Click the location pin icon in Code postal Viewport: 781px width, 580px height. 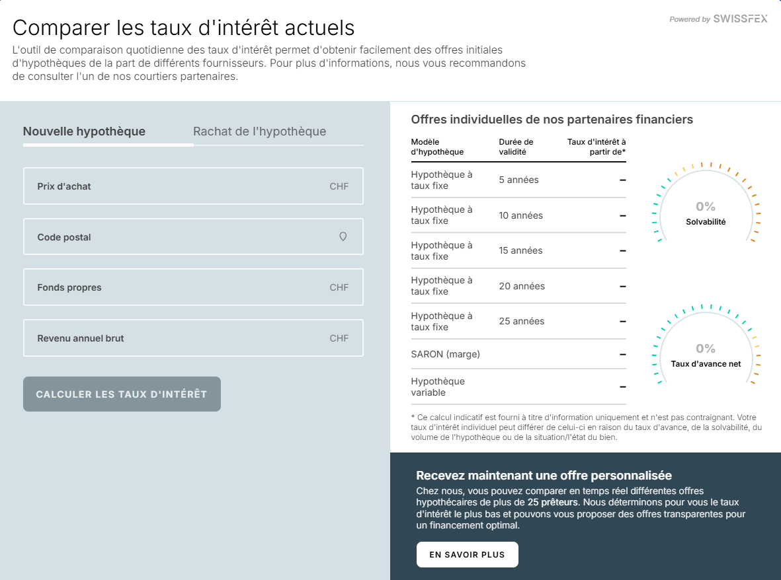[x=343, y=236]
